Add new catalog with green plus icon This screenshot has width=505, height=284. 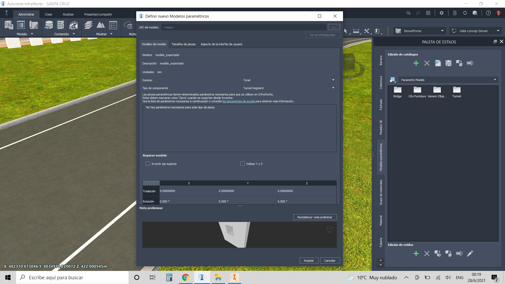point(416,63)
